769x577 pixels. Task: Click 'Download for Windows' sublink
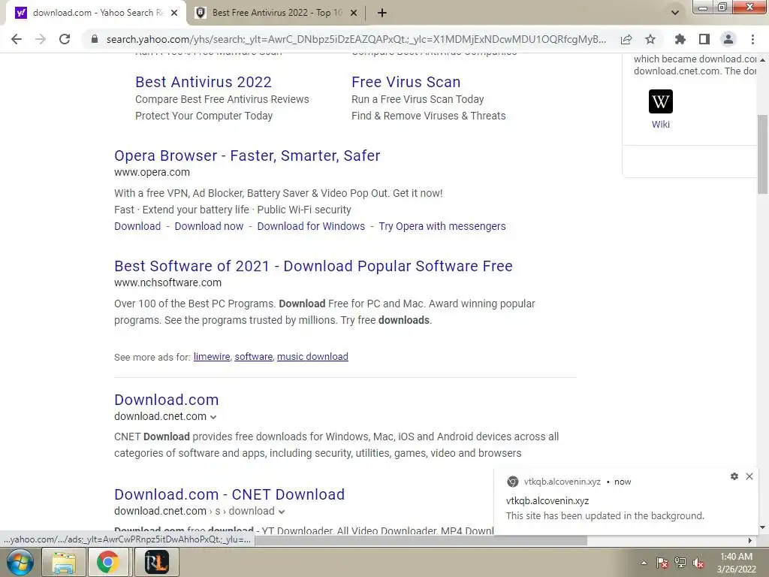pos(311,226)
